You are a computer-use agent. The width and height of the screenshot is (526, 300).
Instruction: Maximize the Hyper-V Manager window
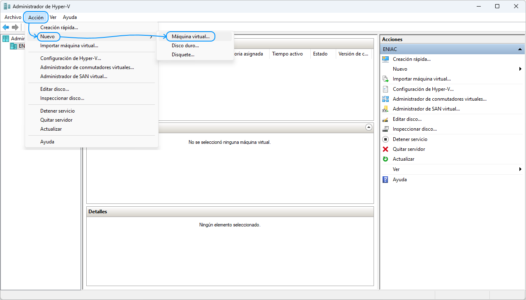497,6
